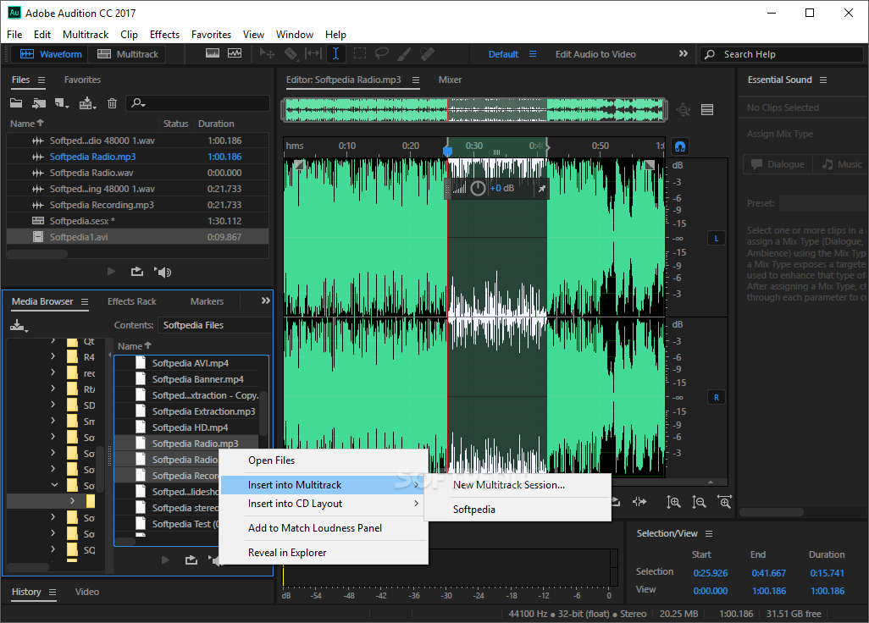The image size is (869, 623).
Task: Select Softpedia.sesx session in Files list
Action: pyautogui.click(x=137, y=221)
